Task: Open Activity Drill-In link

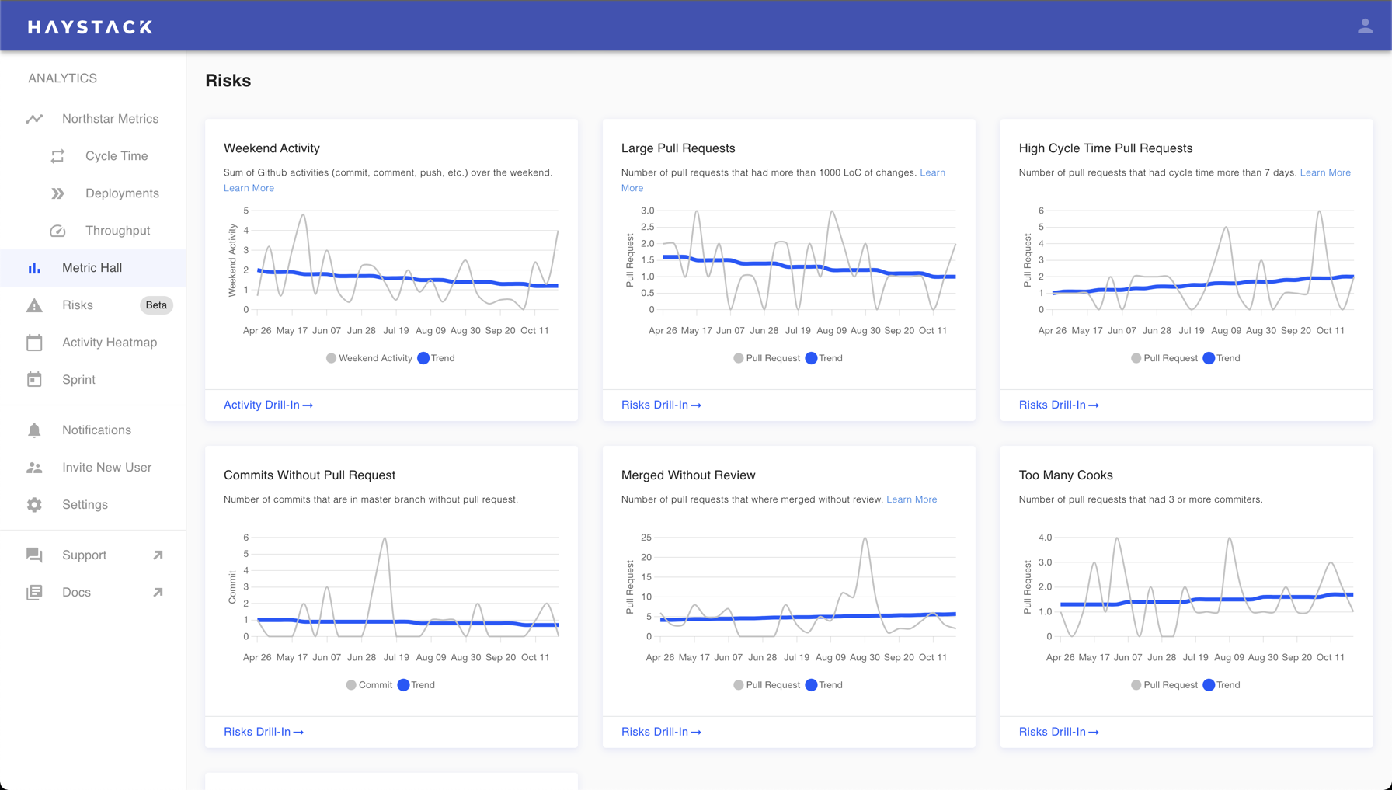Action: pyautogui.click(x=268, y=405)
